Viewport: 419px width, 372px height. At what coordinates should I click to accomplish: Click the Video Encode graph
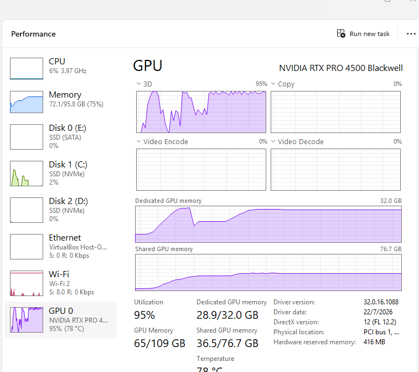click(201, 170)
